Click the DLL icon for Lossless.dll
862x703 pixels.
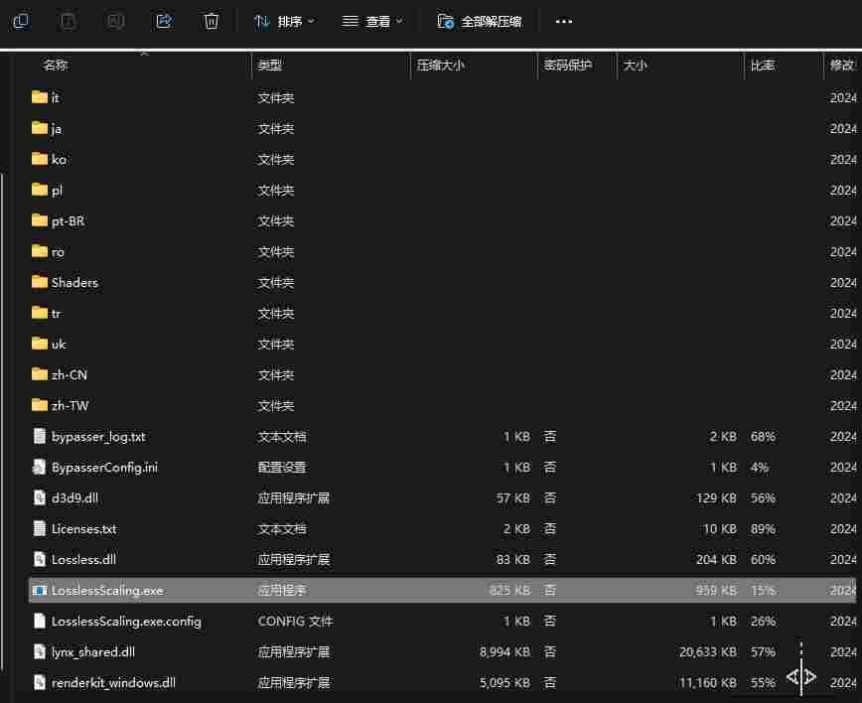pyautogui.click(x=40, y=559)
